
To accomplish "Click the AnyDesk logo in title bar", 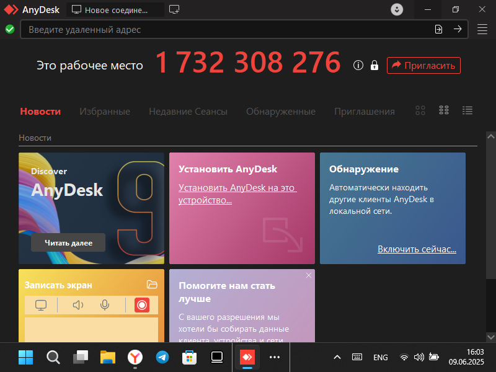I will point(11,9).
